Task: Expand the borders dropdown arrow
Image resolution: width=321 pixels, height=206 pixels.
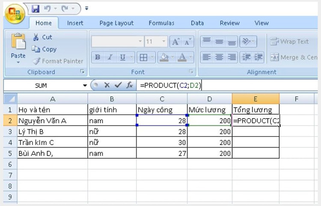Action: 152,57
